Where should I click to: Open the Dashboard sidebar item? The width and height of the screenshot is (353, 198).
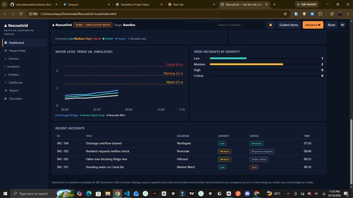click(x=24, y=43)
